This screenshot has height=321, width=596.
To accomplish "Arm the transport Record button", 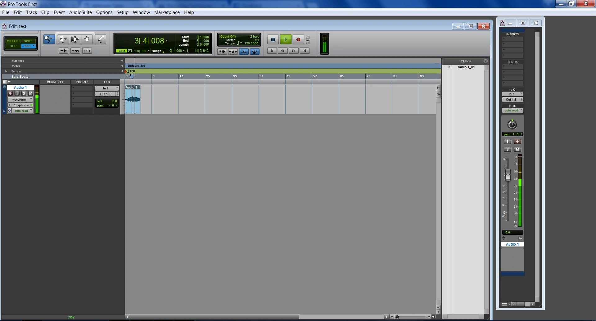I will click(x=298, y=39).
